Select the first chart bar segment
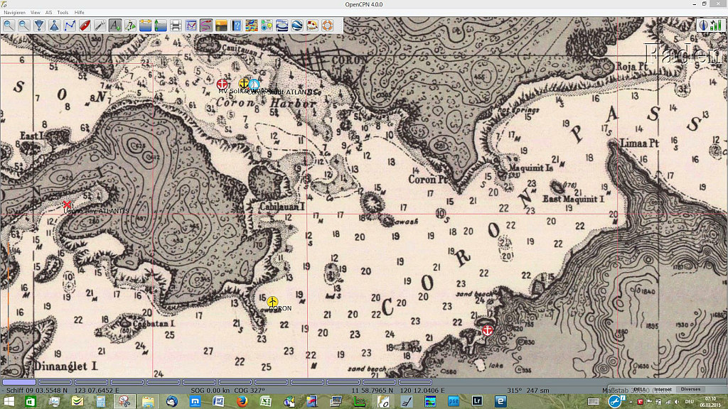 tap(19, 382)
